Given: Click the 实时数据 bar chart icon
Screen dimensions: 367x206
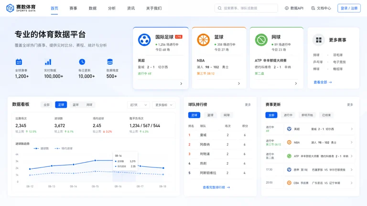Looking at the screenshot, I should 48,62.
